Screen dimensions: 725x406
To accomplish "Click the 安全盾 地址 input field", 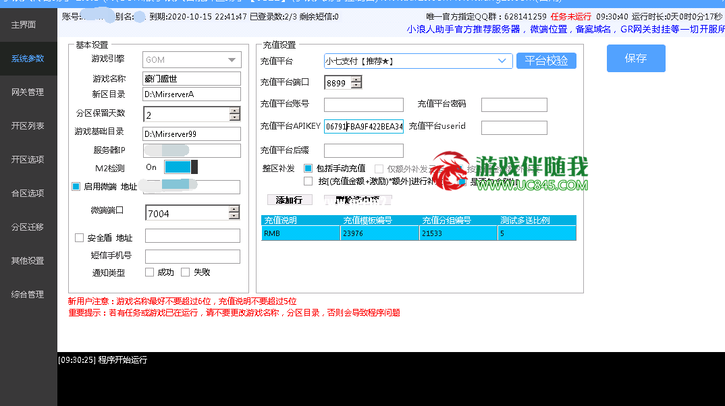I will (192, 235).
